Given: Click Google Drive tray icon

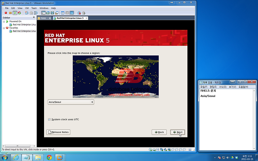Looking at the screenshot, I should tap(232, 158).
